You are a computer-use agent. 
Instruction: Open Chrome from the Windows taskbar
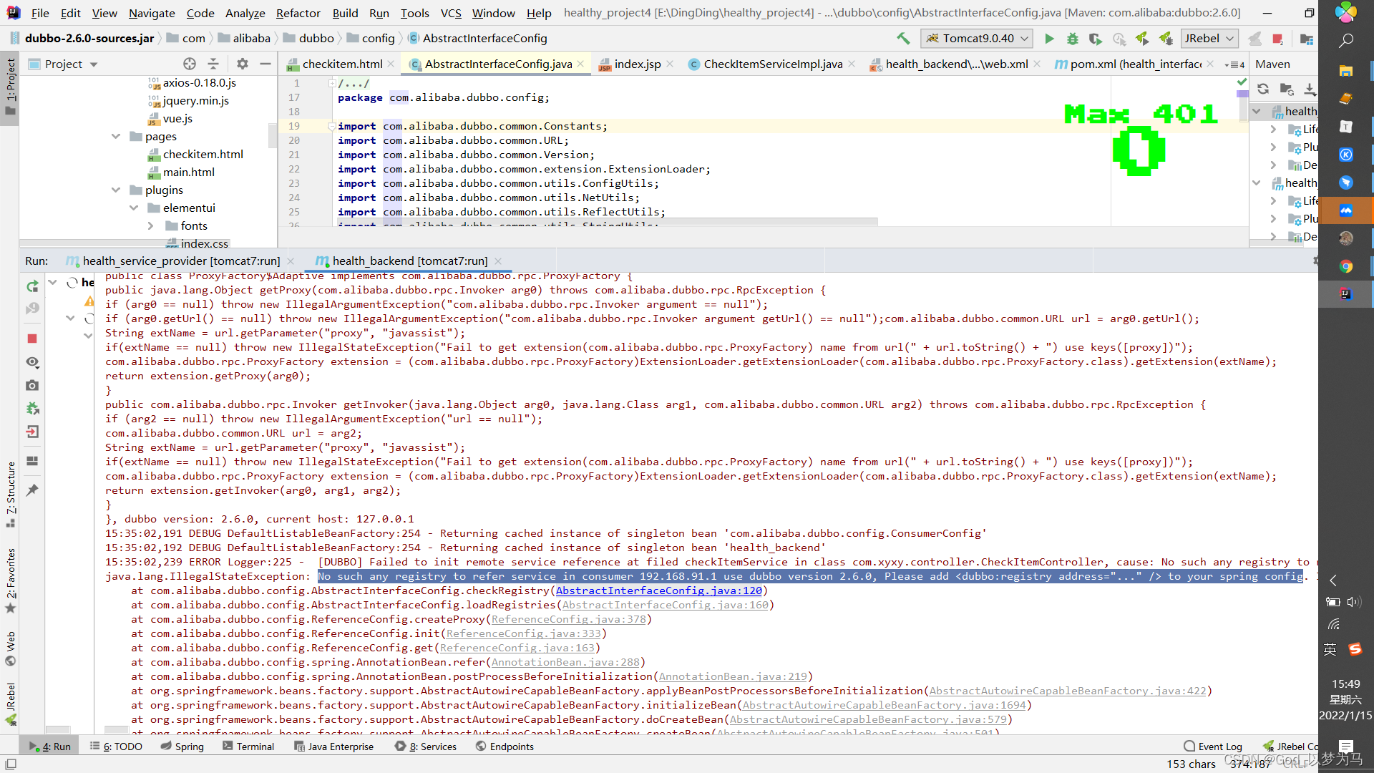1345,266
